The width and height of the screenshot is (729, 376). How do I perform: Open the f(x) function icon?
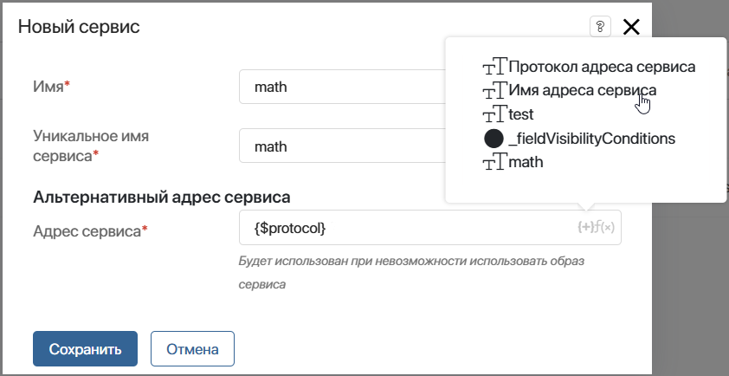coord(605,227)
